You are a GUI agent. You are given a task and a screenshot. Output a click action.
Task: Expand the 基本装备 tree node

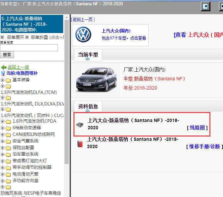(2, 80)
